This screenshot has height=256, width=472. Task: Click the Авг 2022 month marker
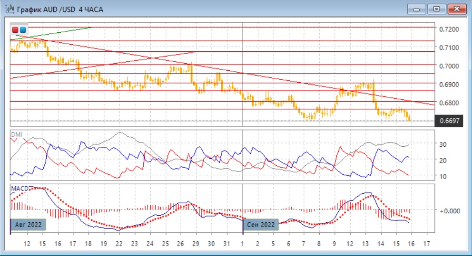click(x=28, y=225)
